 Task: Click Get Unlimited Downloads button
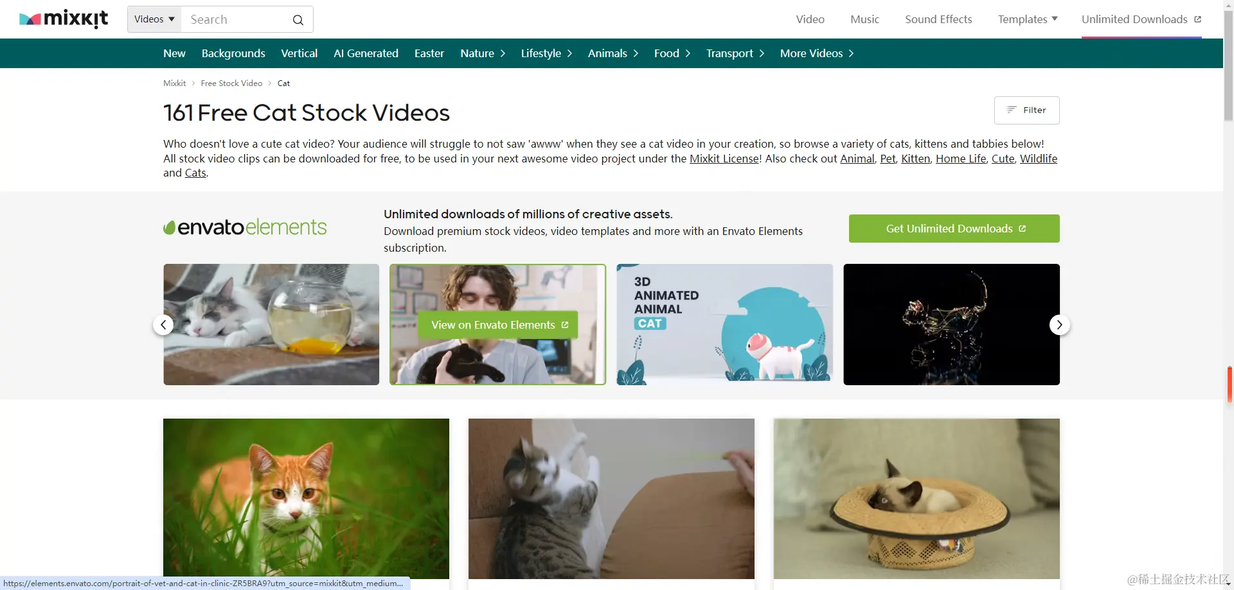[954, 229]
